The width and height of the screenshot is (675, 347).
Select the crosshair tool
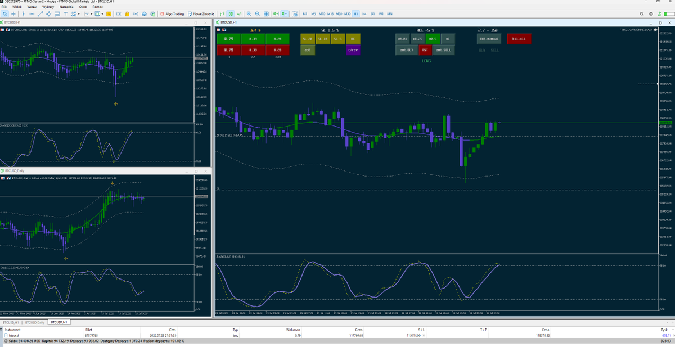click(13, 13)
